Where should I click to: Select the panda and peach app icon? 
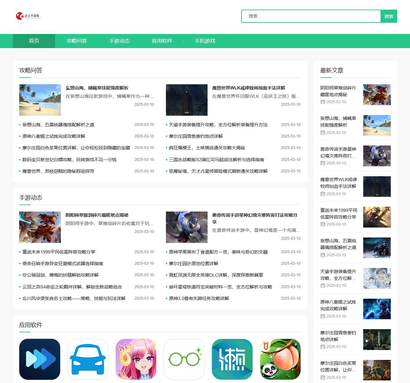pyautogui.click(x=280, y=359)
